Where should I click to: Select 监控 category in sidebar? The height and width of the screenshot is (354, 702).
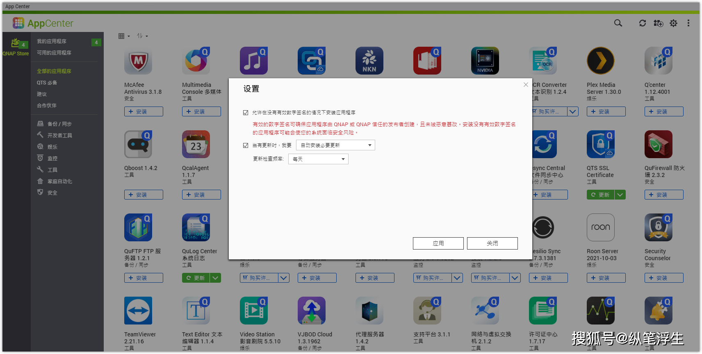click(52, 159)
